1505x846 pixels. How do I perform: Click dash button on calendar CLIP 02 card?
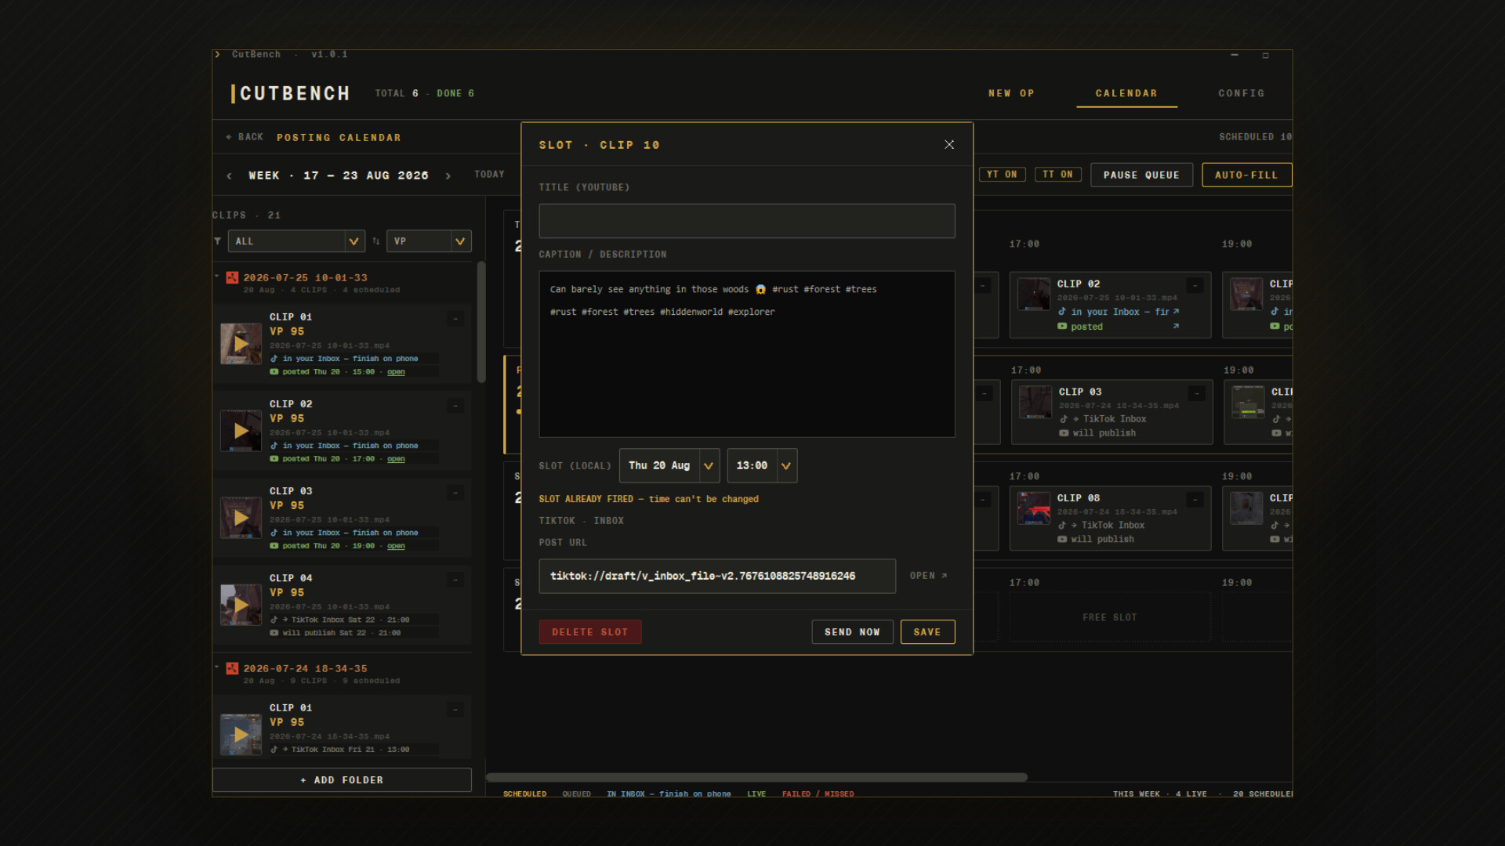tap(1195, 286)
